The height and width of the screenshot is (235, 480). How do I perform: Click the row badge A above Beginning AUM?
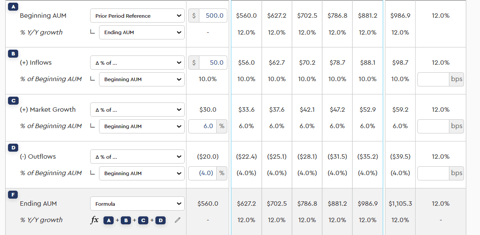click(12, 6)
